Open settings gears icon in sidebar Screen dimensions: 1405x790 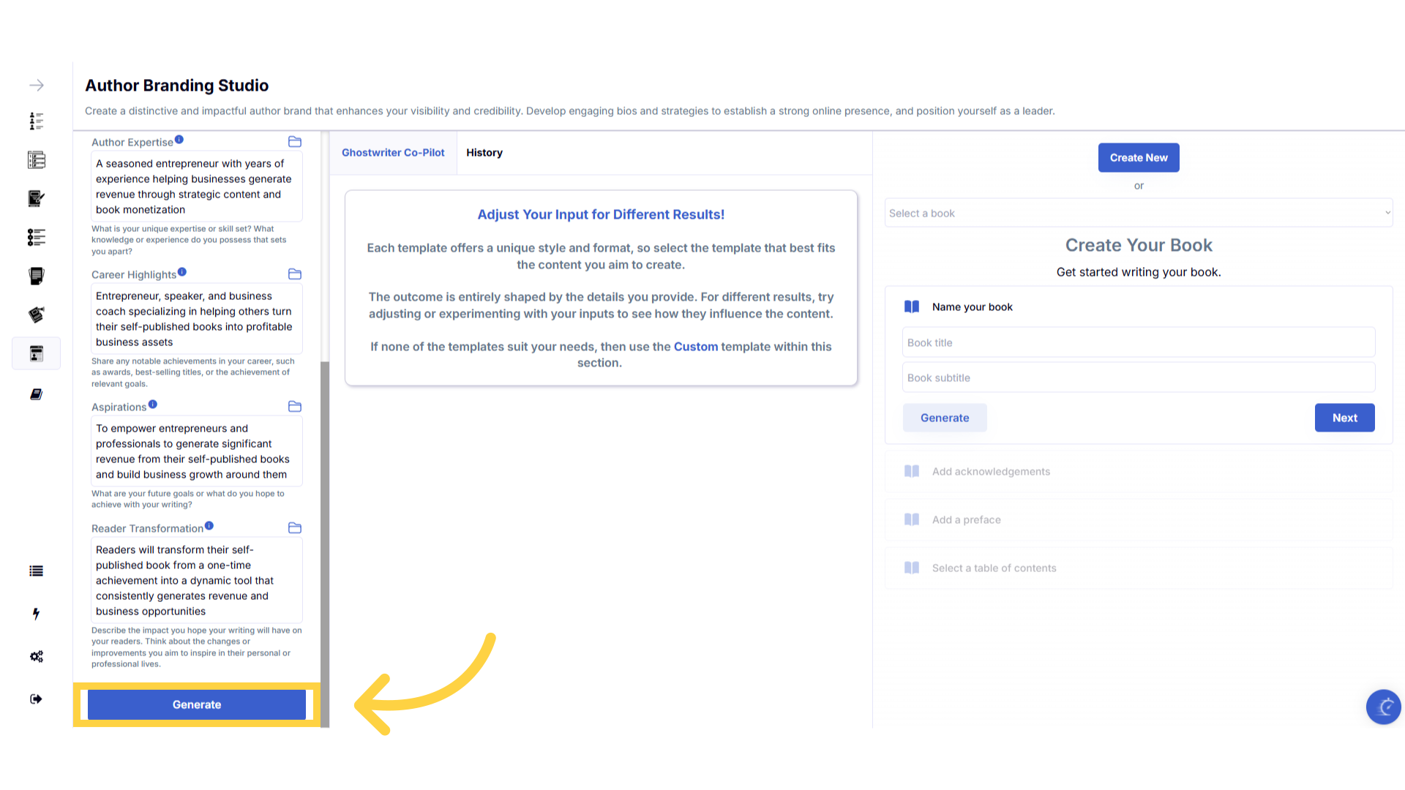pos(36,656)
